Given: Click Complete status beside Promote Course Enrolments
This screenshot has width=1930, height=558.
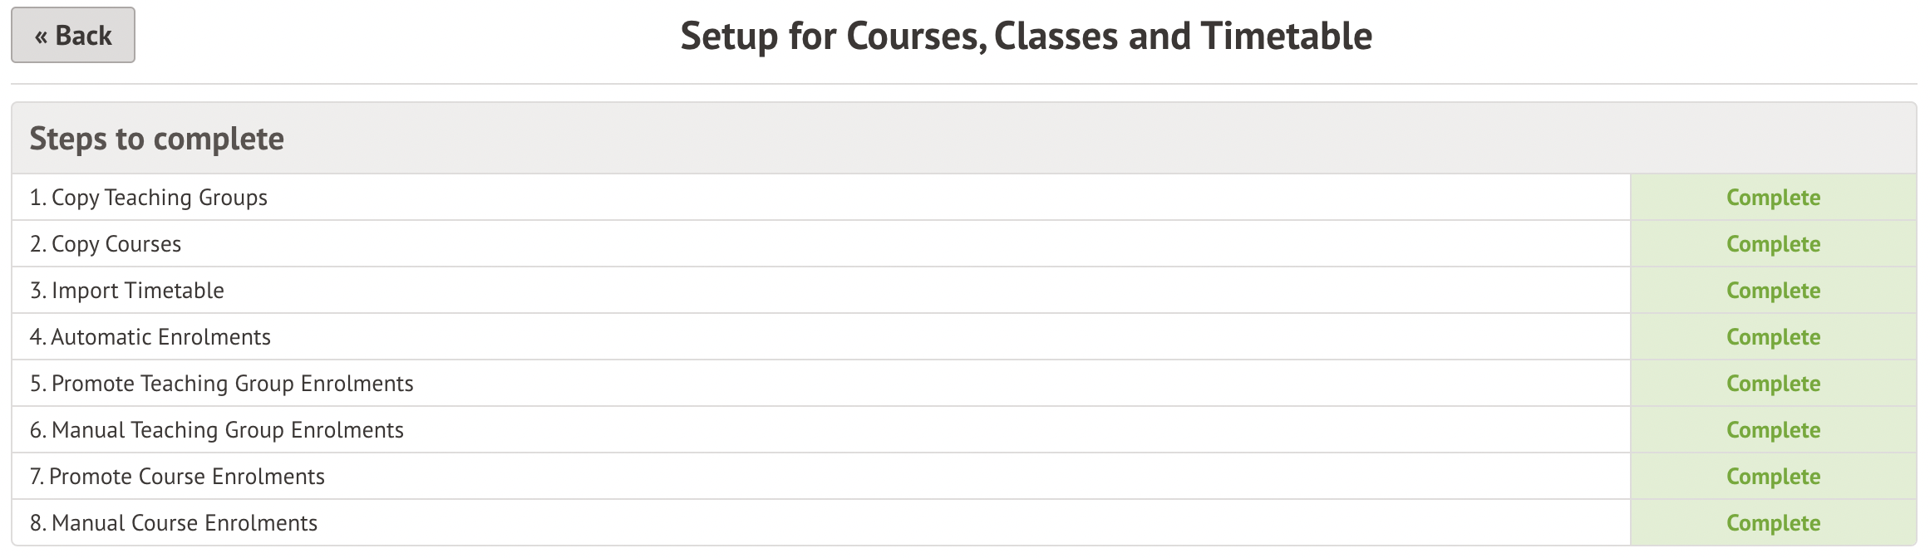Looking at the screenshot, I should (x=1773, y=477).
